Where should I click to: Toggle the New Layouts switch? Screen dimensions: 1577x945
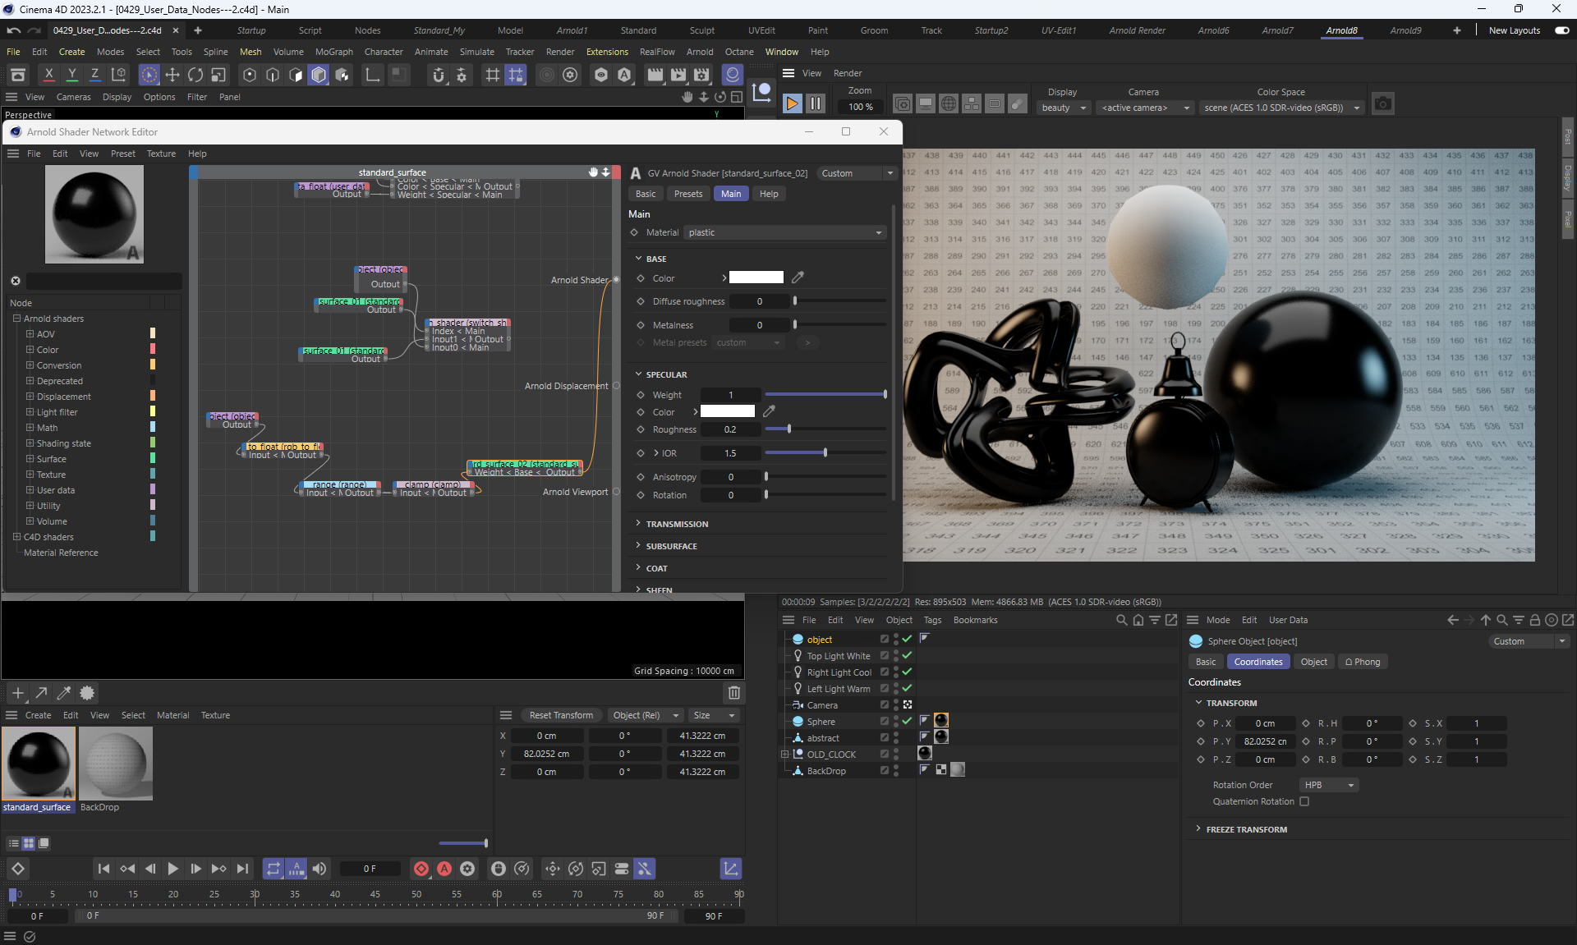point(1561,30)
